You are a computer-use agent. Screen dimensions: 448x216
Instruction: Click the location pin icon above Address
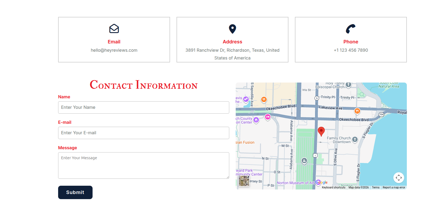coord(232,29)
